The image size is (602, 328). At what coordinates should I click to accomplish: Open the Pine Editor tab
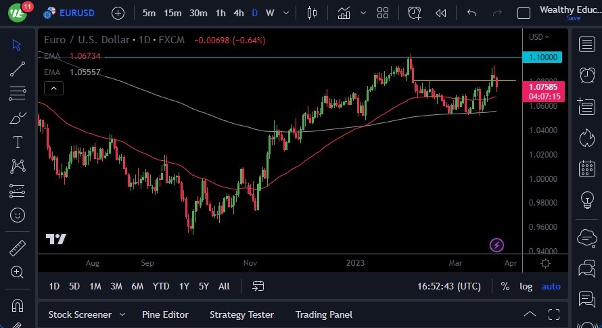165,314
